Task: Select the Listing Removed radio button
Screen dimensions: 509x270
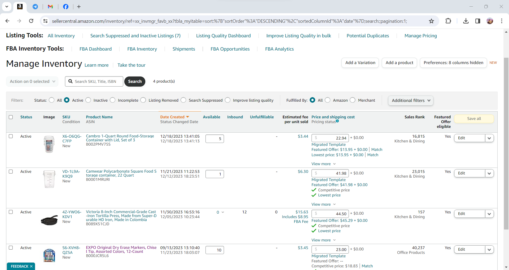Action: [x=143, y=100]
